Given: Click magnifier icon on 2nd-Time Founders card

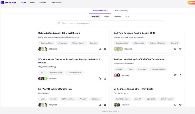Looking at the screenshot, I should pos(175,49).
